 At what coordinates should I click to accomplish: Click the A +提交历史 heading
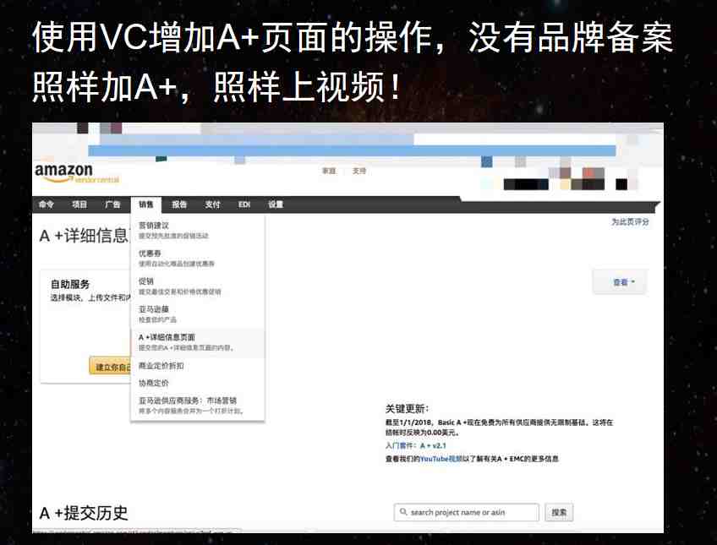(84, 513)
